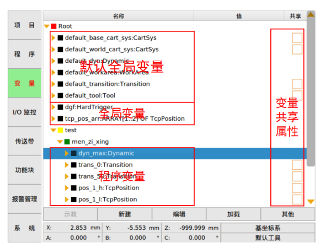This screenshot has width=320, height=248.
Task: Click scroll-up arrow at top of list
Action: (311, 14)
